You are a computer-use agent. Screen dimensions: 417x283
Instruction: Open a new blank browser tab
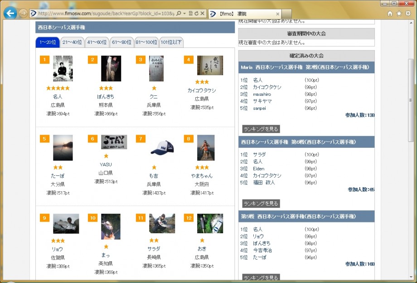pos(286,14)
